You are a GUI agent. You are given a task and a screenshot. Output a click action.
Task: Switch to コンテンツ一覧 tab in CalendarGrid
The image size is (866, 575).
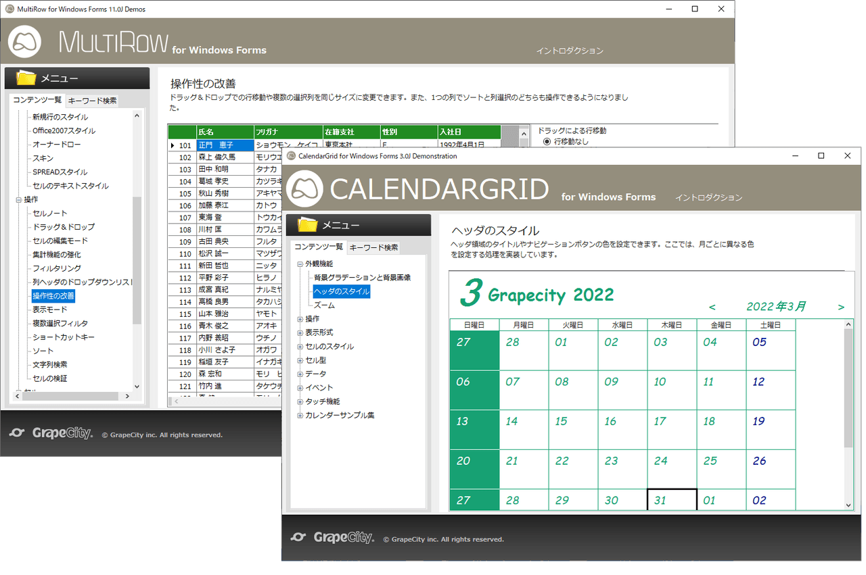pyautogui.click(x=319, y=247)
